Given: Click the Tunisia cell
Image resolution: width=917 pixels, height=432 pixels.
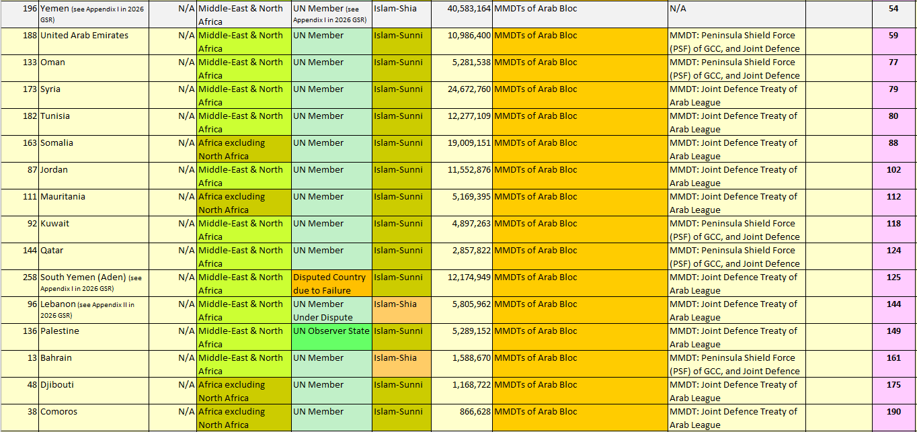Looking at the screenshot, I should click(94, 122).
